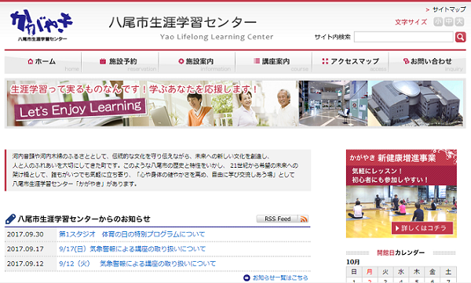Image resolution: width=471 pixels, height=283 pixels.
Task: Click the かがやき logo at top left
Action: click(42, 26)
